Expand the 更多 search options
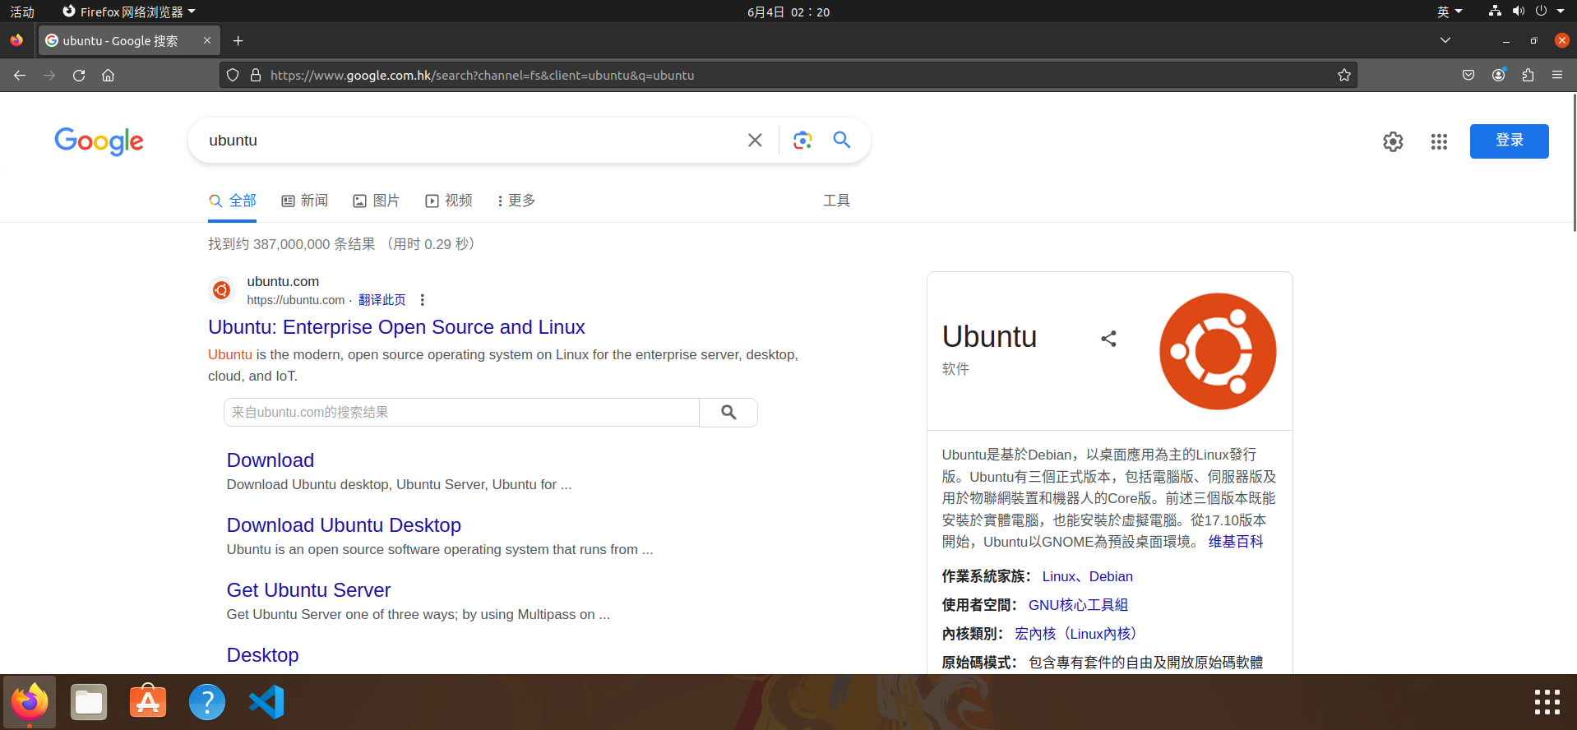This screenshot has width=1577, height=730. coord(517,201)
